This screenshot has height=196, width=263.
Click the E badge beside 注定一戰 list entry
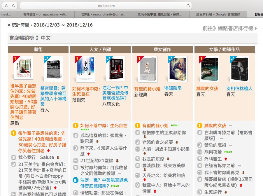coord(76,180)
